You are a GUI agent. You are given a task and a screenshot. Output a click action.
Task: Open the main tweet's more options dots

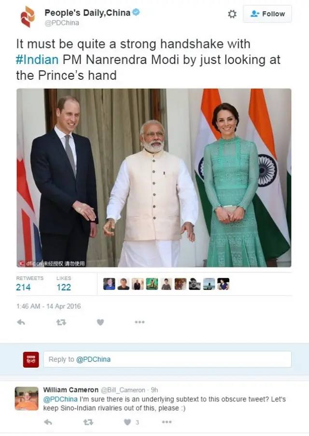[140, 322]
